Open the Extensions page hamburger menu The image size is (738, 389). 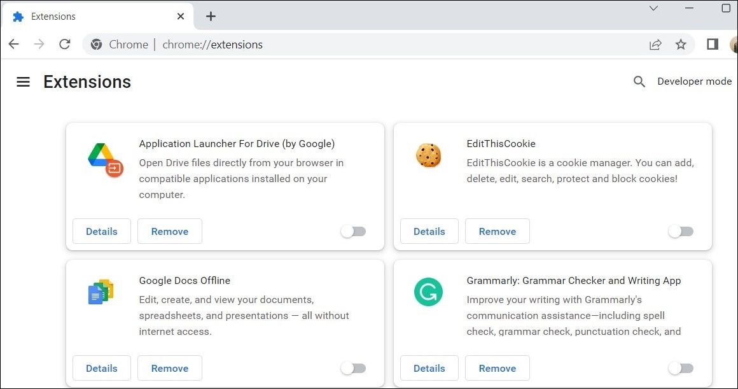pos(23,81)
